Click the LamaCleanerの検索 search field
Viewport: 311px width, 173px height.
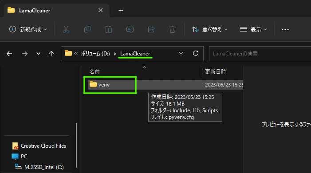pos(260,54)
